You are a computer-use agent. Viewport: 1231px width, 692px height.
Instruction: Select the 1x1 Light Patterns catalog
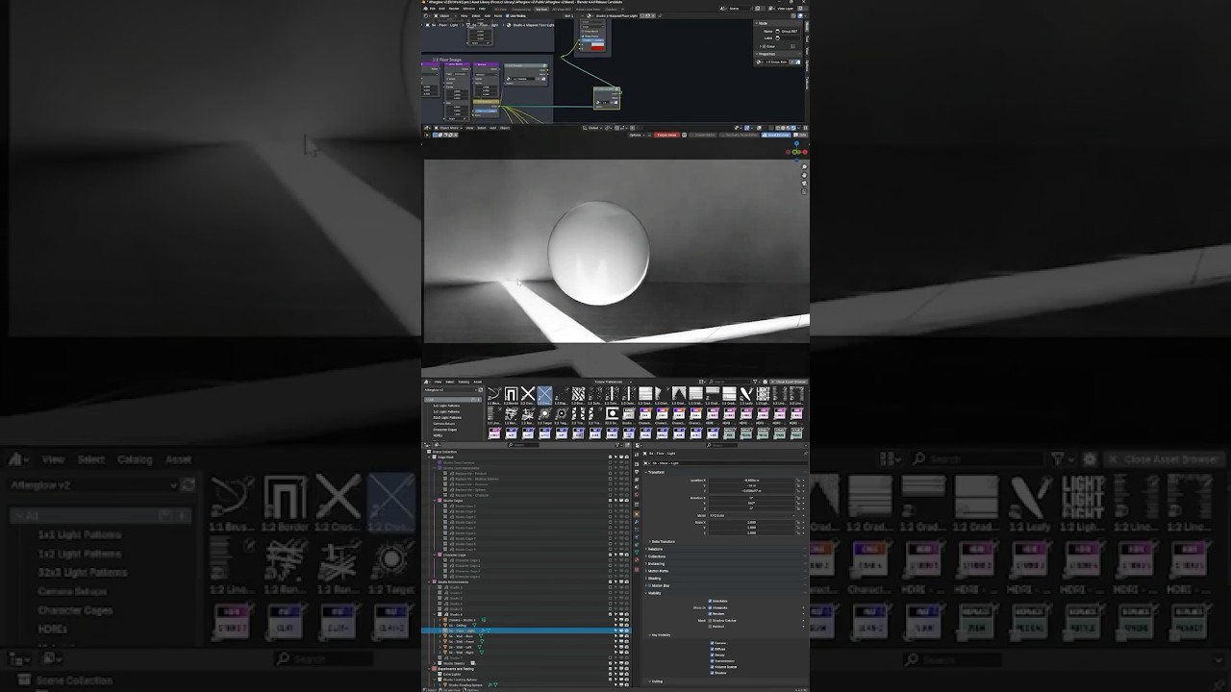pos(447,406)
